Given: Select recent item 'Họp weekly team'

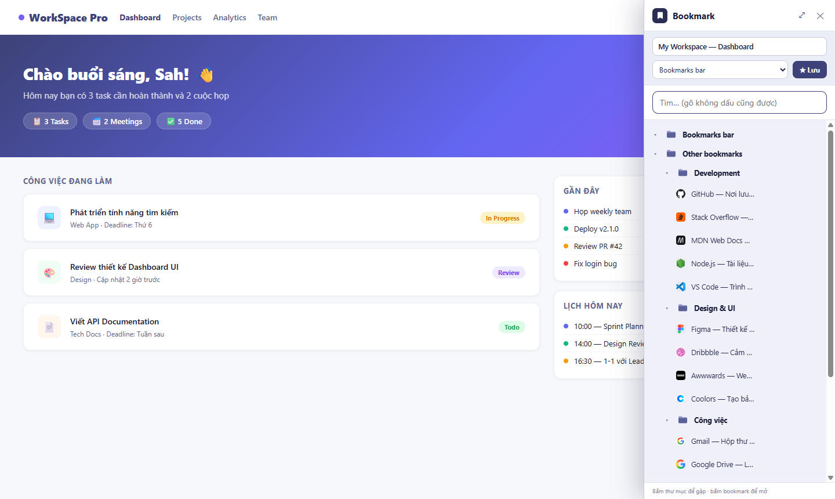Looking at the screenshot, I should coord(602,211).
